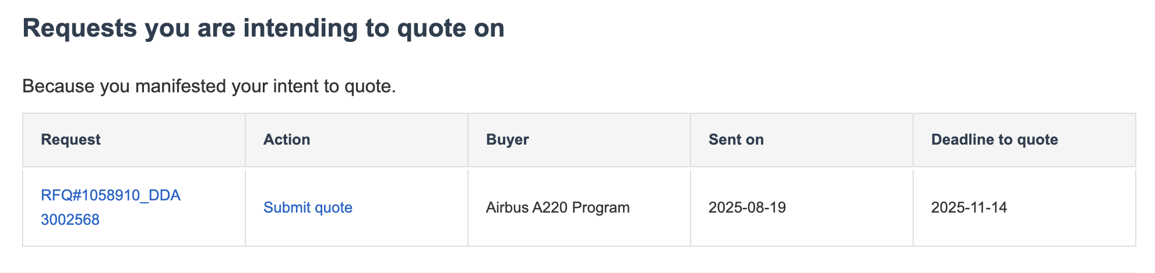Click the 3002568 request number line
Screen dimensions: 1155x273
(x=70, y=220)
